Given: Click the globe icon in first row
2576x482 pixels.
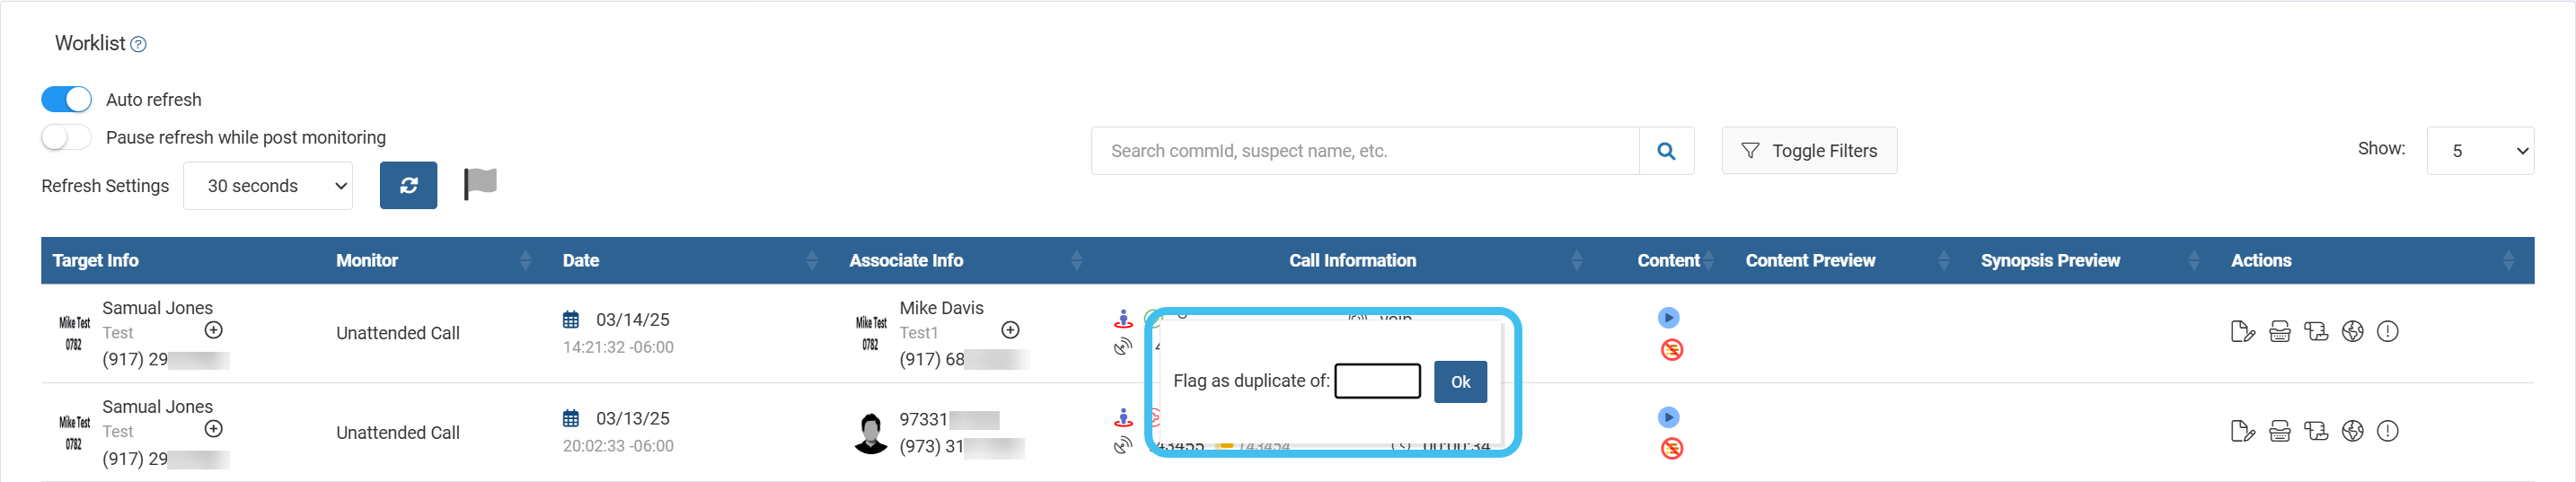Looking at the screenshot, I should [2352, 332].
